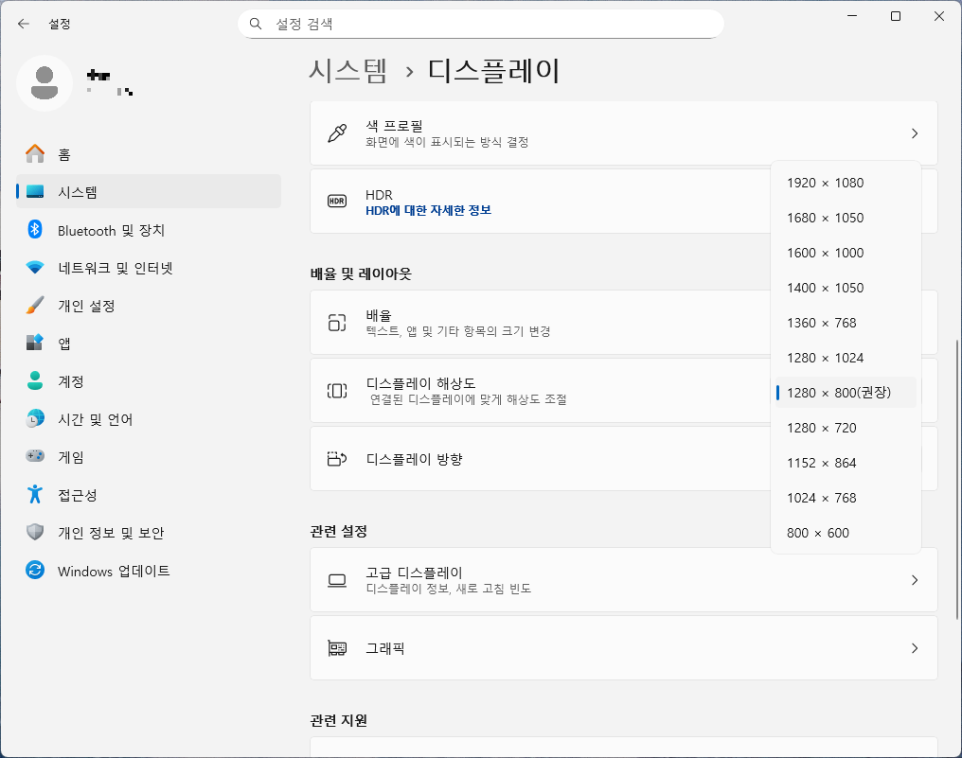Image resolution: width=962 pixels, height=758 pixels.
Task: Click the vertical scrollbar on right edge
Action: [x=956, y=478]
